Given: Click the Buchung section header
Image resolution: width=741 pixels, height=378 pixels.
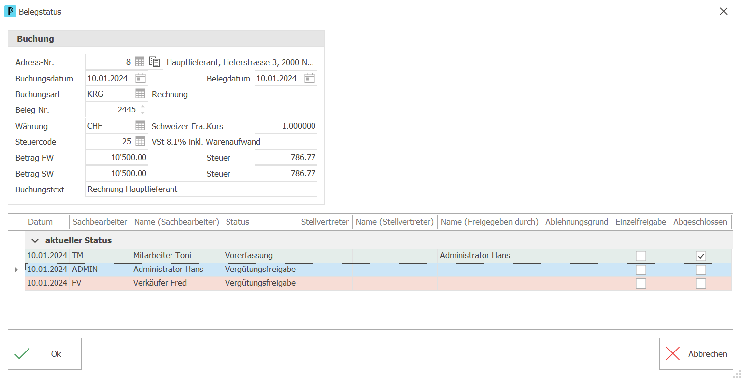Looking at the screenshot, I should (166, 39).
